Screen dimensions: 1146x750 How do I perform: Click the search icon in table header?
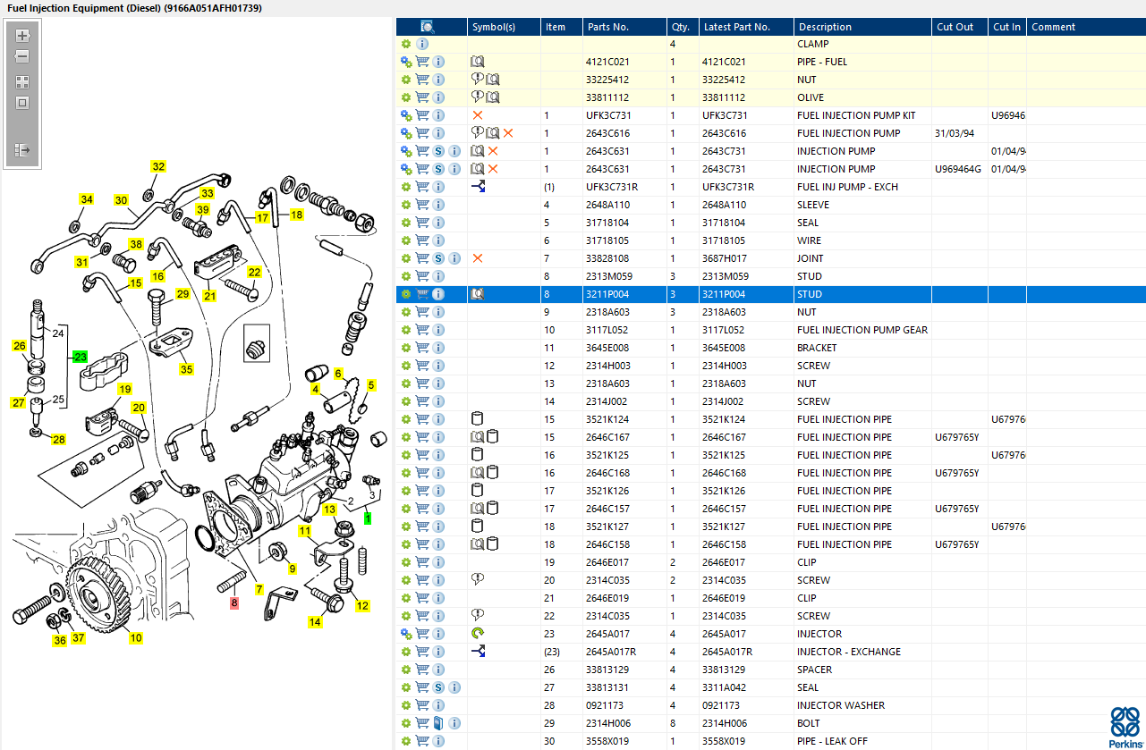coord(428,27)
